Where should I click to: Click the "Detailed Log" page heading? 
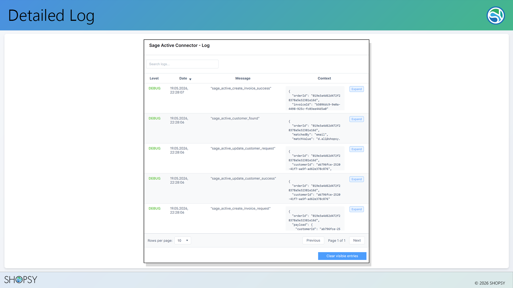[51, 15]
